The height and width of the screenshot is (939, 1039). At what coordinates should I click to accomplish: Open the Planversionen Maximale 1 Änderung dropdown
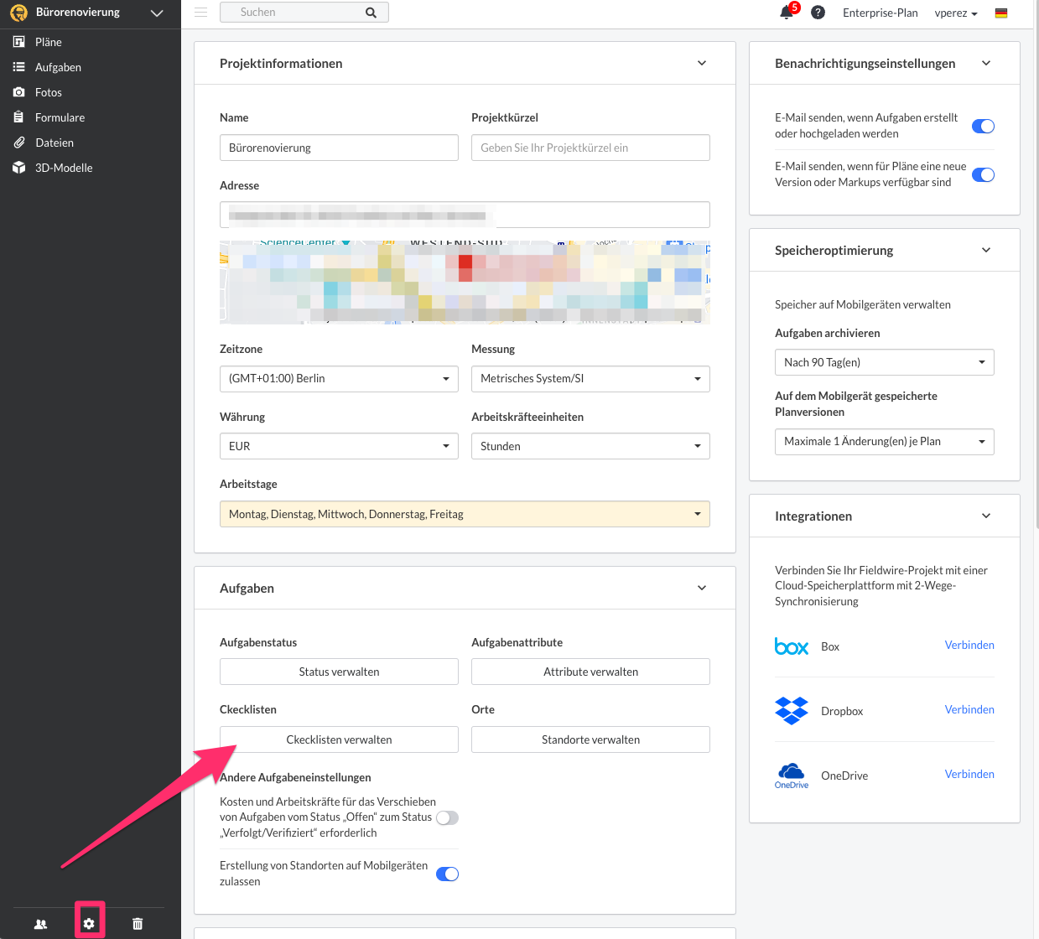[x=884, y=442]
